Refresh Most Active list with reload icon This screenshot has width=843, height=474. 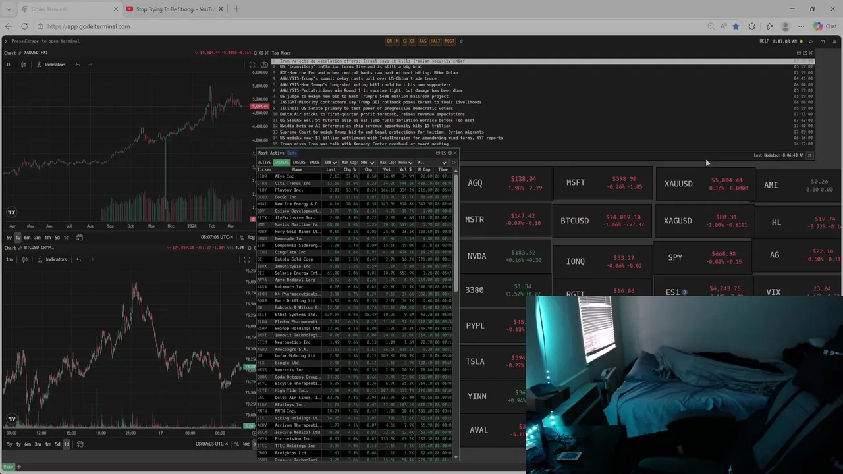[x=454, y=163]
